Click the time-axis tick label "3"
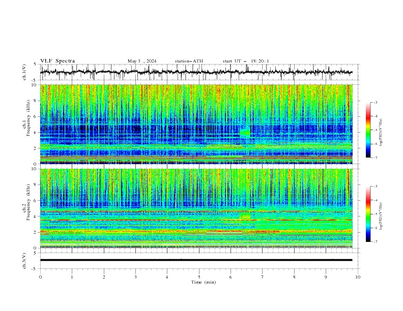 pos(135,277)
